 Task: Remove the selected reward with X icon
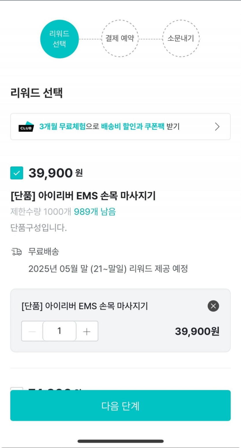tap(213, 306)
